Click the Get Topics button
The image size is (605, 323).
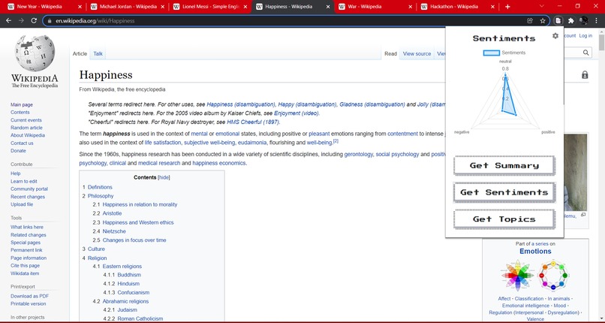point(504,219)
